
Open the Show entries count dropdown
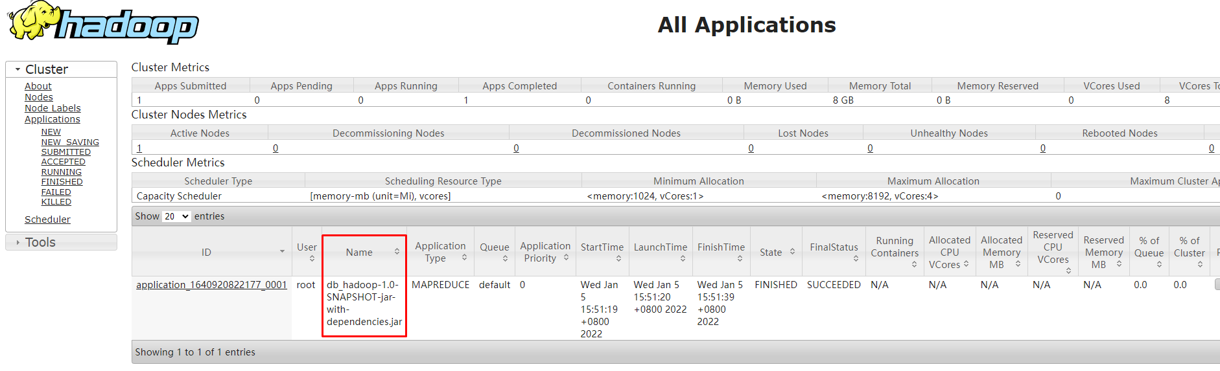(x=176, y=216)
